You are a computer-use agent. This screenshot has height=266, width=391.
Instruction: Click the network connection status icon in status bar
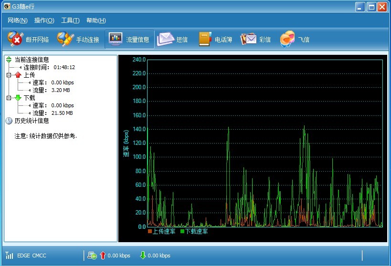92,256
